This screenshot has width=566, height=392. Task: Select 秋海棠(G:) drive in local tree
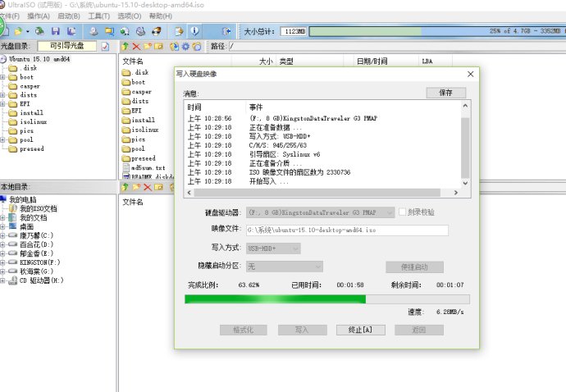(x=36, y=271)
